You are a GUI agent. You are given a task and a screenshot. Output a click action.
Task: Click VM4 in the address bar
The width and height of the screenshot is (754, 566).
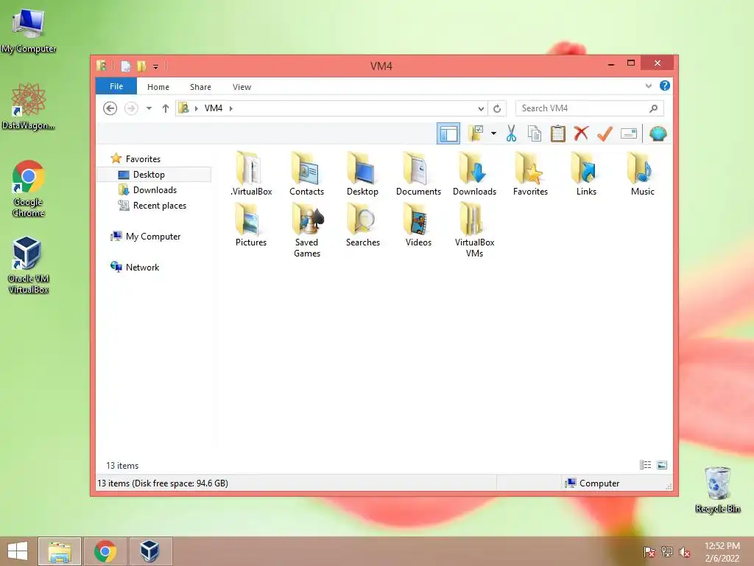pos(214,108)
